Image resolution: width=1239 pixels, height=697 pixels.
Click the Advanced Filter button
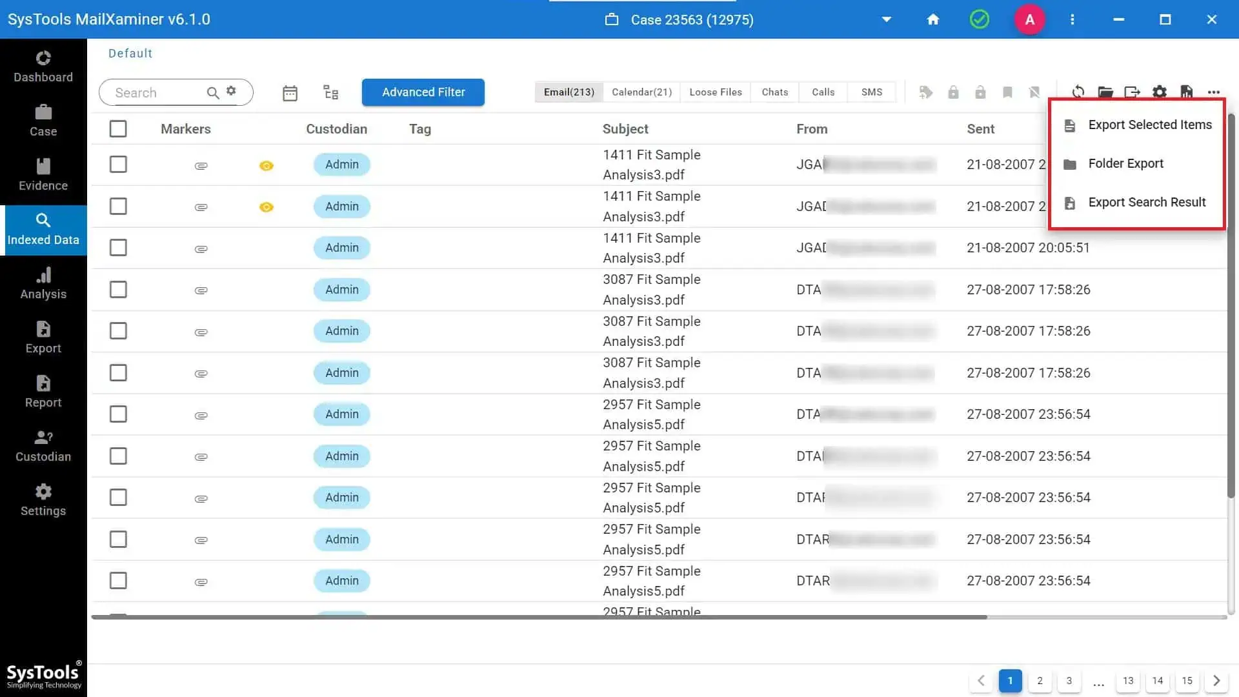click(423, 92)
